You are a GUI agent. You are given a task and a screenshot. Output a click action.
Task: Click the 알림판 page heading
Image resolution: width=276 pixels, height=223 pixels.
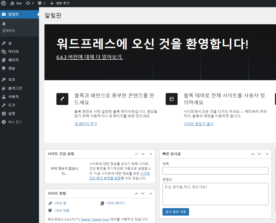point(53,15)
